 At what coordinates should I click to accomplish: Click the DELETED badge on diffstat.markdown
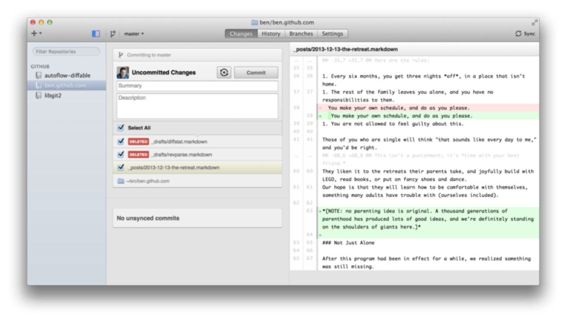click(x=138, y=141)
